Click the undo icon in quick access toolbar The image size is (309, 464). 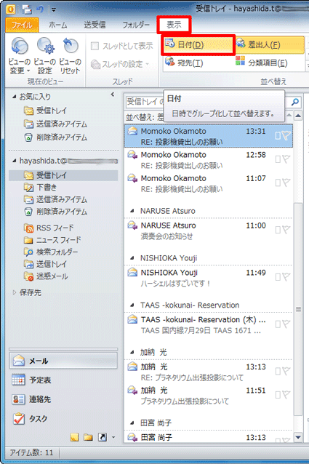coord(40,9)
